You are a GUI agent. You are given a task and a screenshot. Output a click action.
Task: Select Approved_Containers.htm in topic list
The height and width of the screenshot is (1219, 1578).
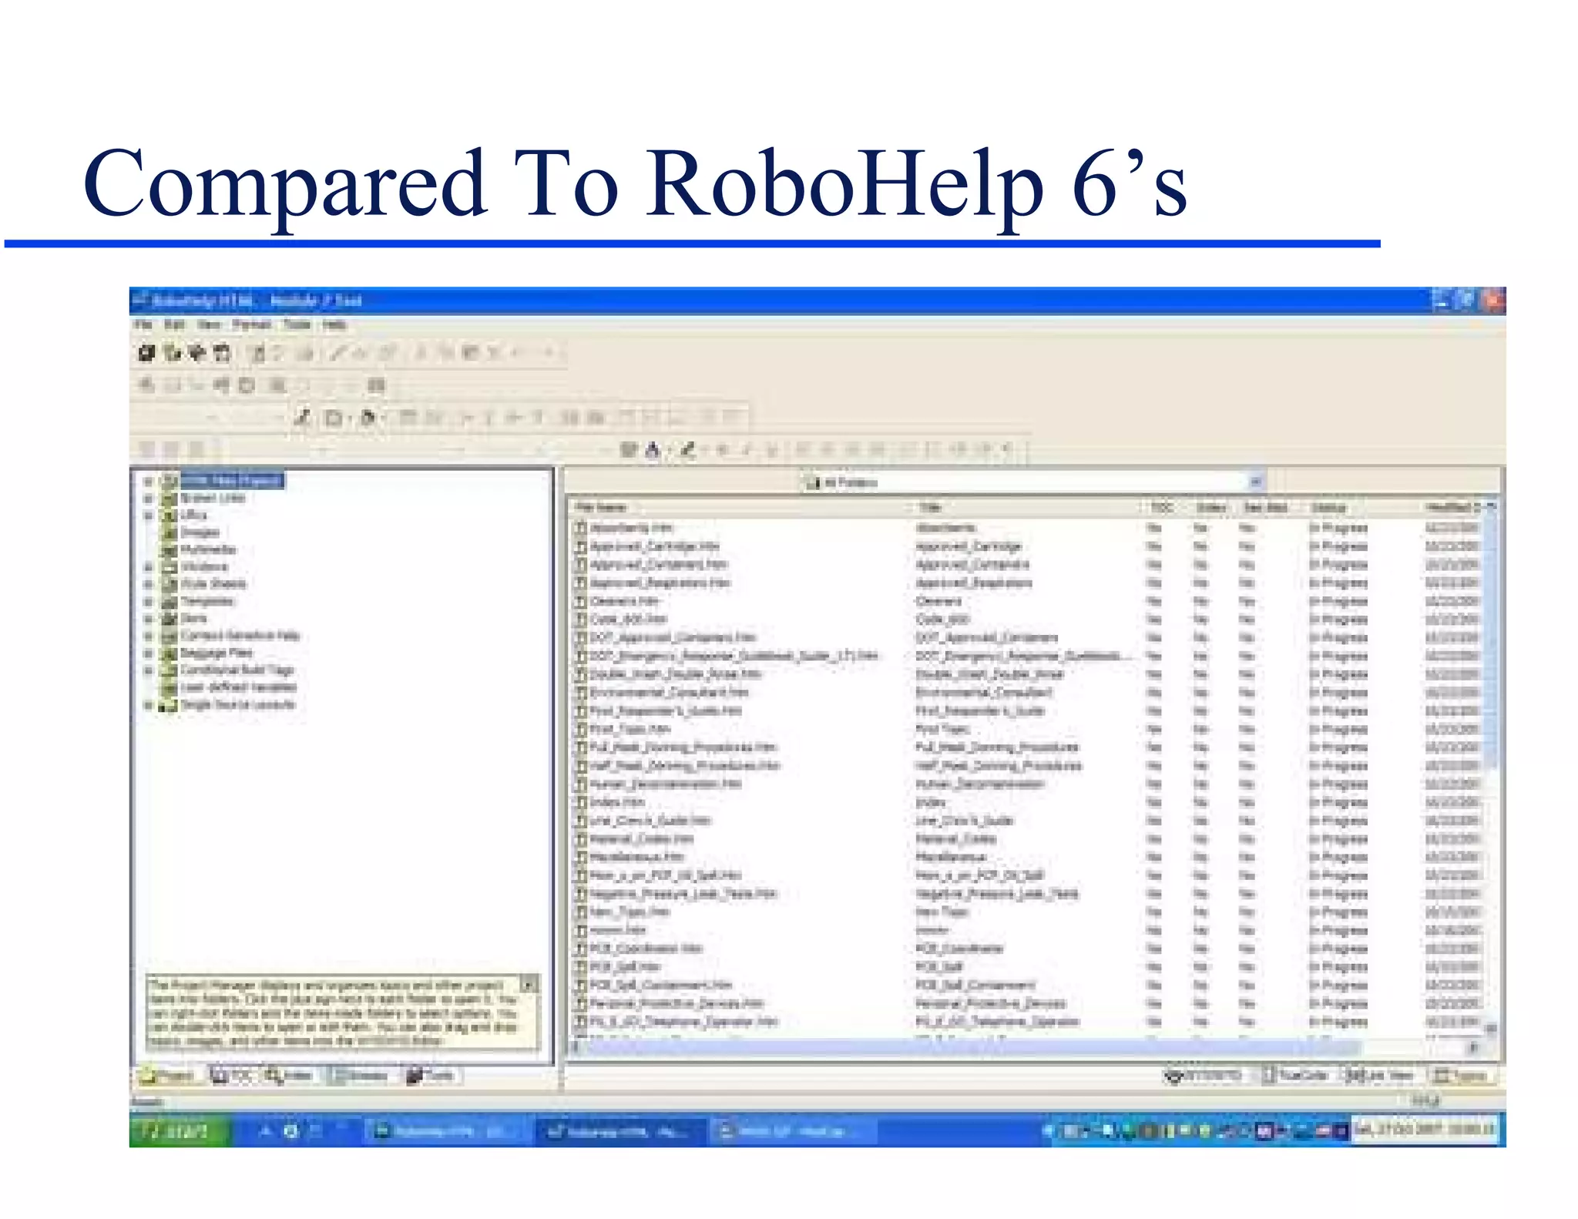tap(659, 565)
